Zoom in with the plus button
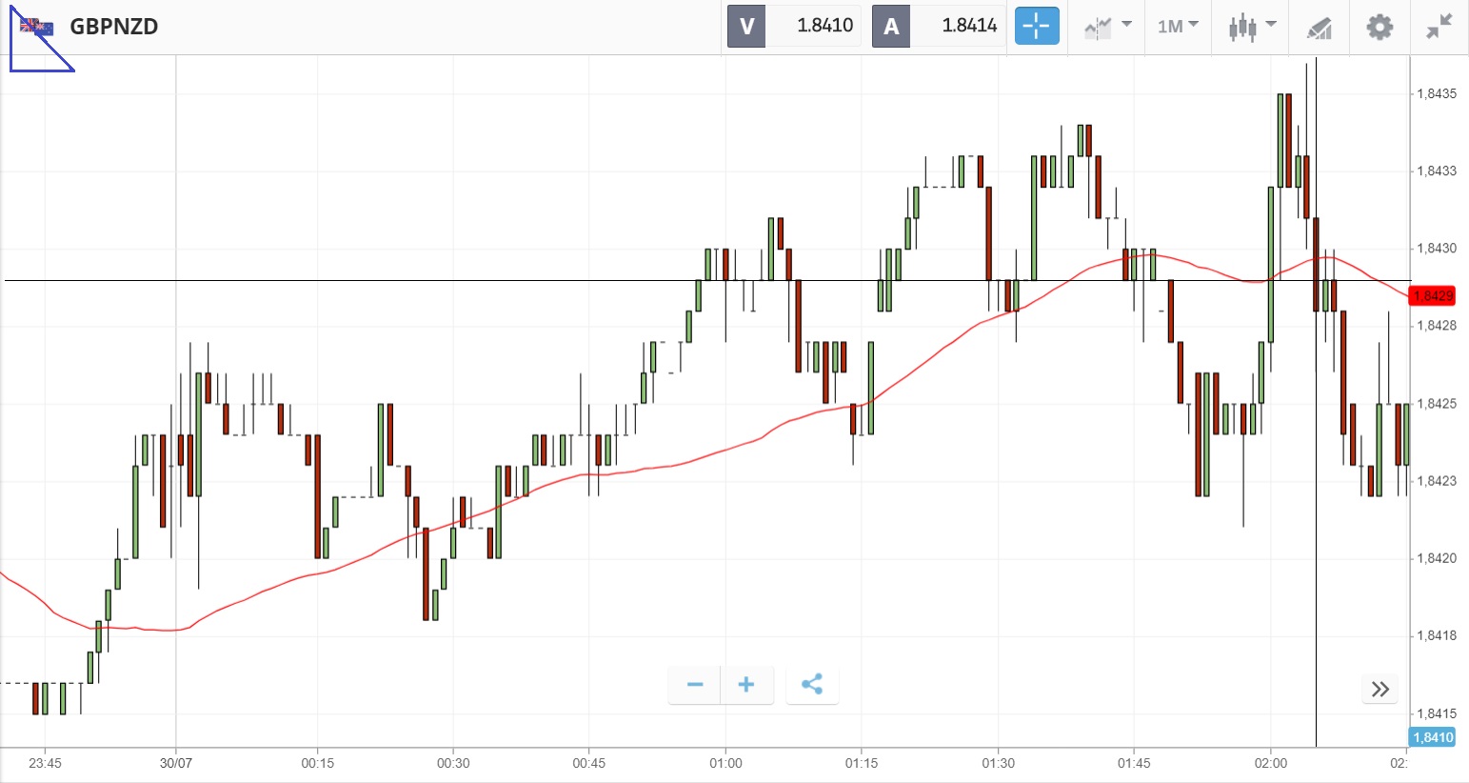The height and width of the screenshot is (783, 1469). pos(746,685)
